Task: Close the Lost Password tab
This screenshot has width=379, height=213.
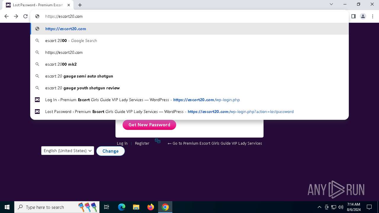Action: pos(68,5)
